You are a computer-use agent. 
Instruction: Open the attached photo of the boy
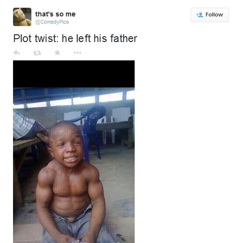[x=74, y=152]
